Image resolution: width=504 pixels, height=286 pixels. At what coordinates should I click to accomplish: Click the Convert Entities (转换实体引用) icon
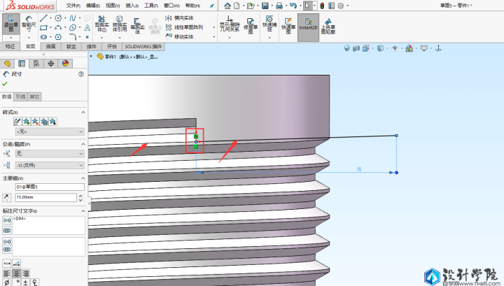[120, 25]
